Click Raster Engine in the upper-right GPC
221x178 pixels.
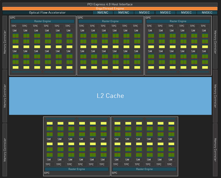(178, 21)
